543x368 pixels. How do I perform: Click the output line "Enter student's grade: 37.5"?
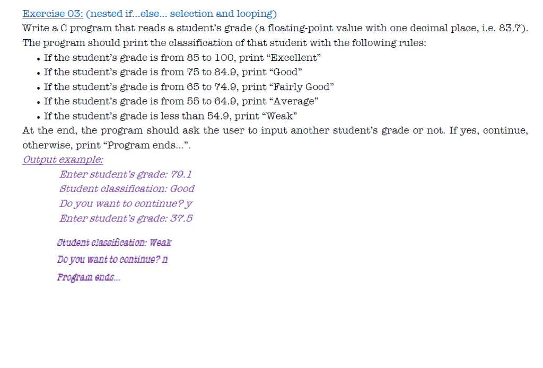point(126,218)
